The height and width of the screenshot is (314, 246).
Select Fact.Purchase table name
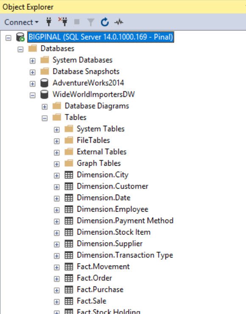tap(100, 290)
